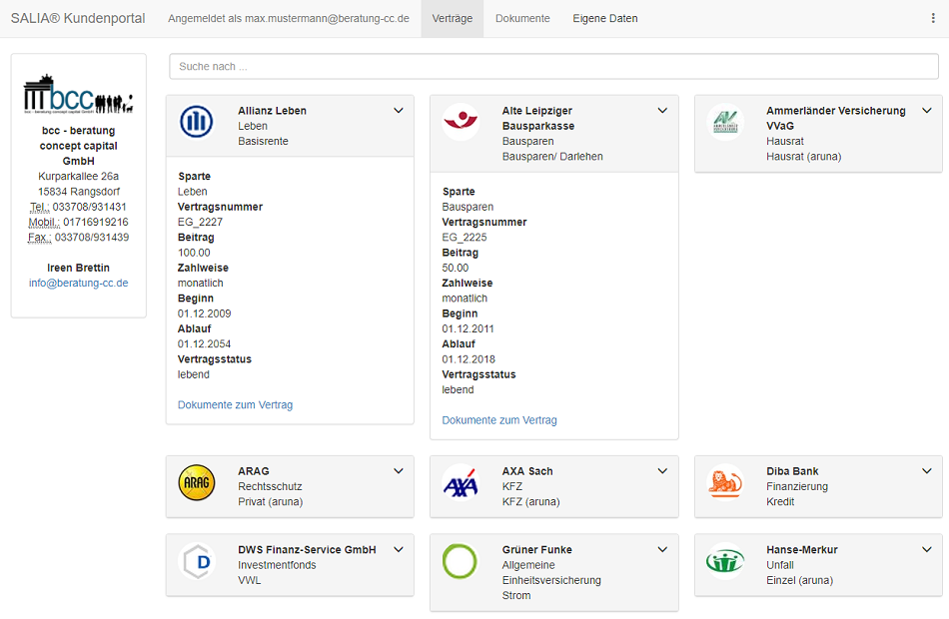Click the Grüner Funke green circle logo

pos(461,561)
